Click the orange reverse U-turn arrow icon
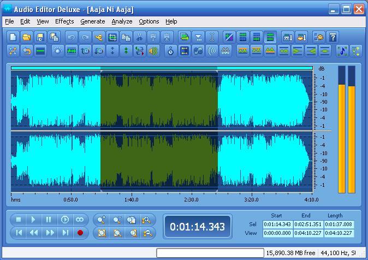The height and width of the screenshot is (260, 368). point(27,51)
